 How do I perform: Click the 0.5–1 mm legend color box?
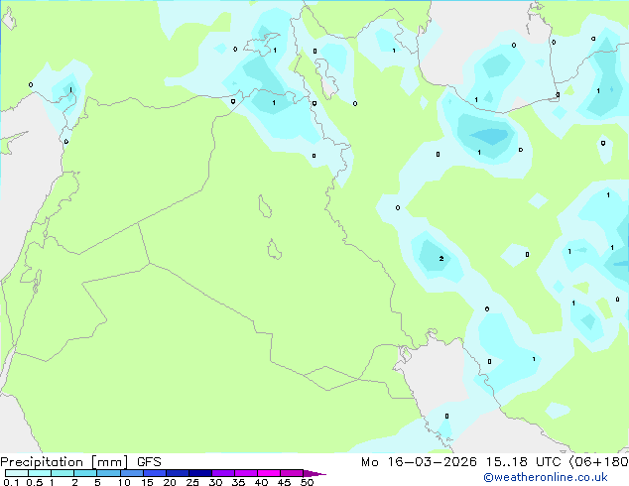click(x=40, y=473)
